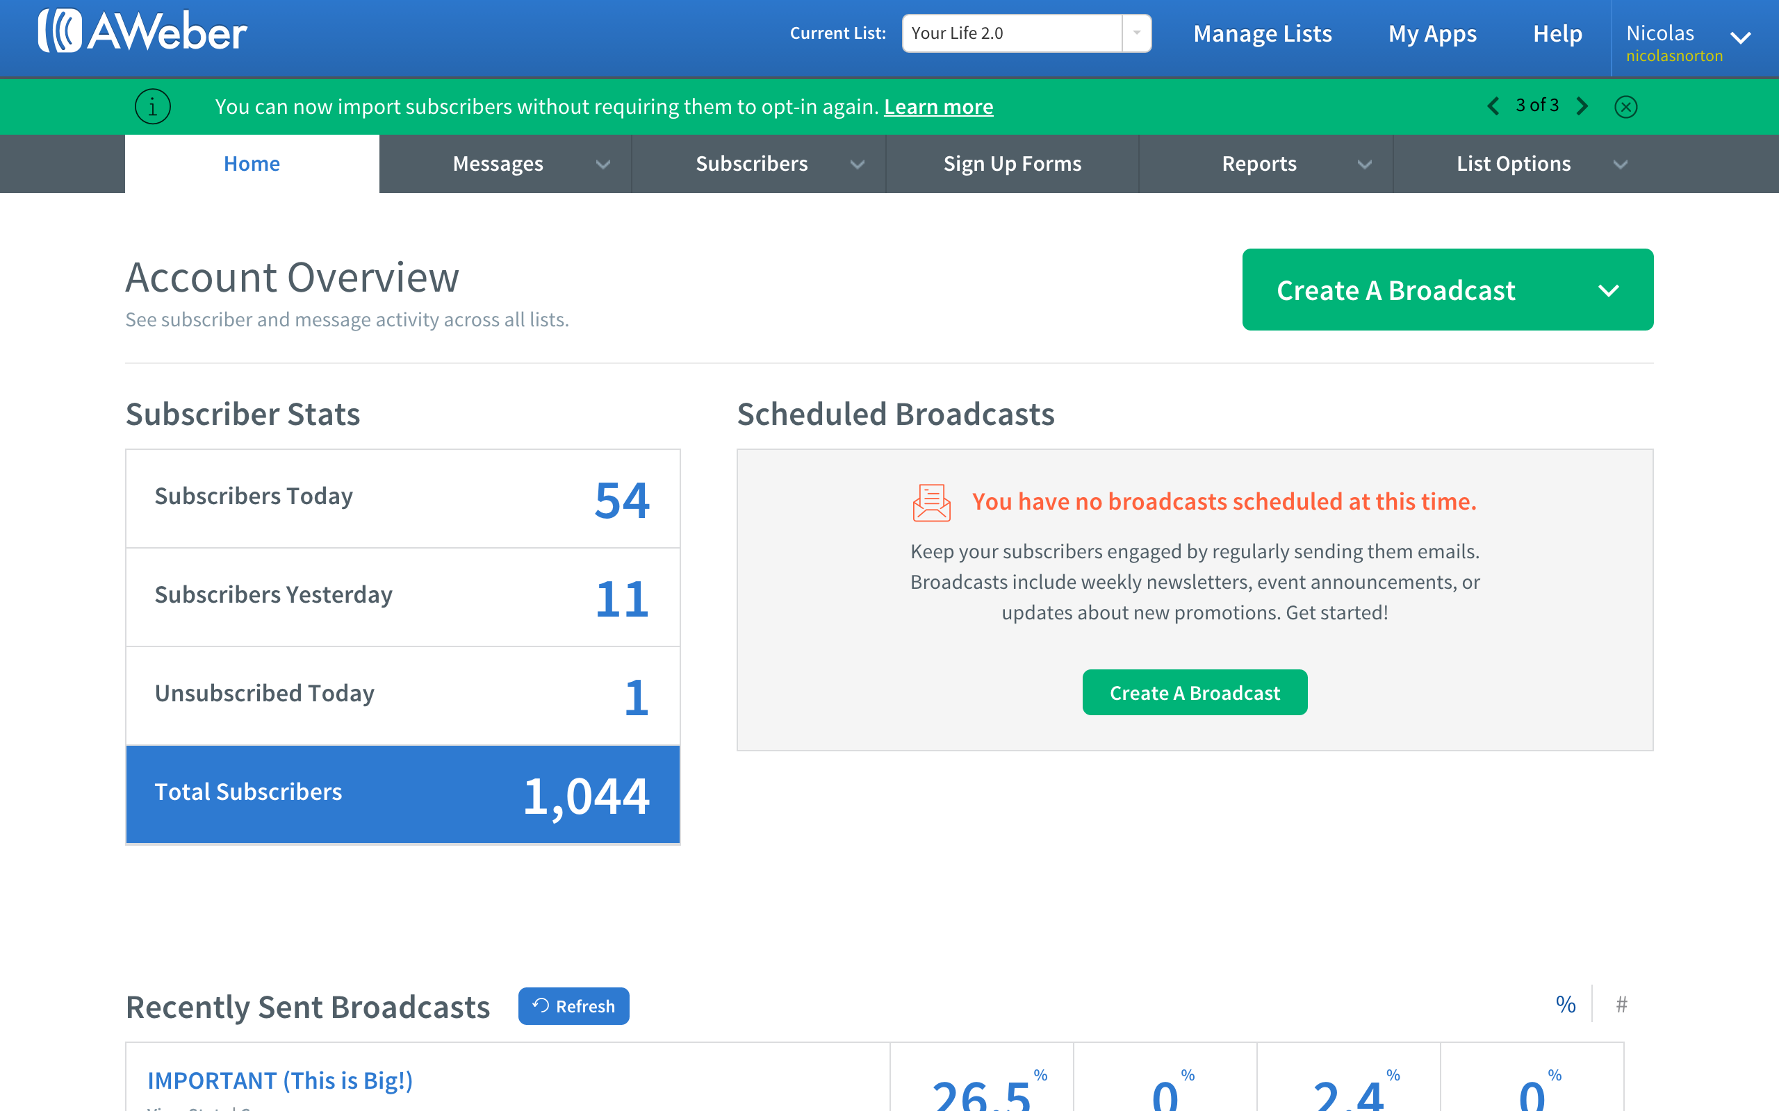Click Manage Lists in the header
The image size is (1779, 1111).
coord(1262,34)
